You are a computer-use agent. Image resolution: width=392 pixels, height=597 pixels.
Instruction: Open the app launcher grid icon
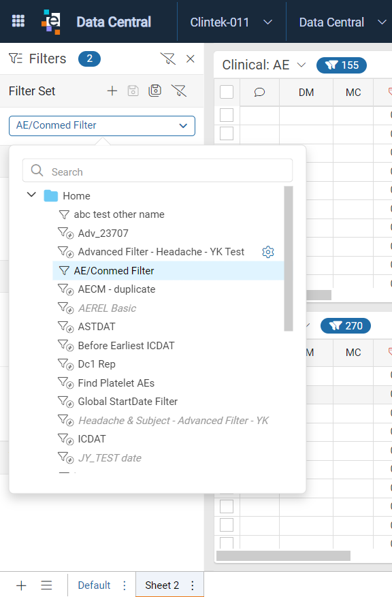click(x=18, y=21)
